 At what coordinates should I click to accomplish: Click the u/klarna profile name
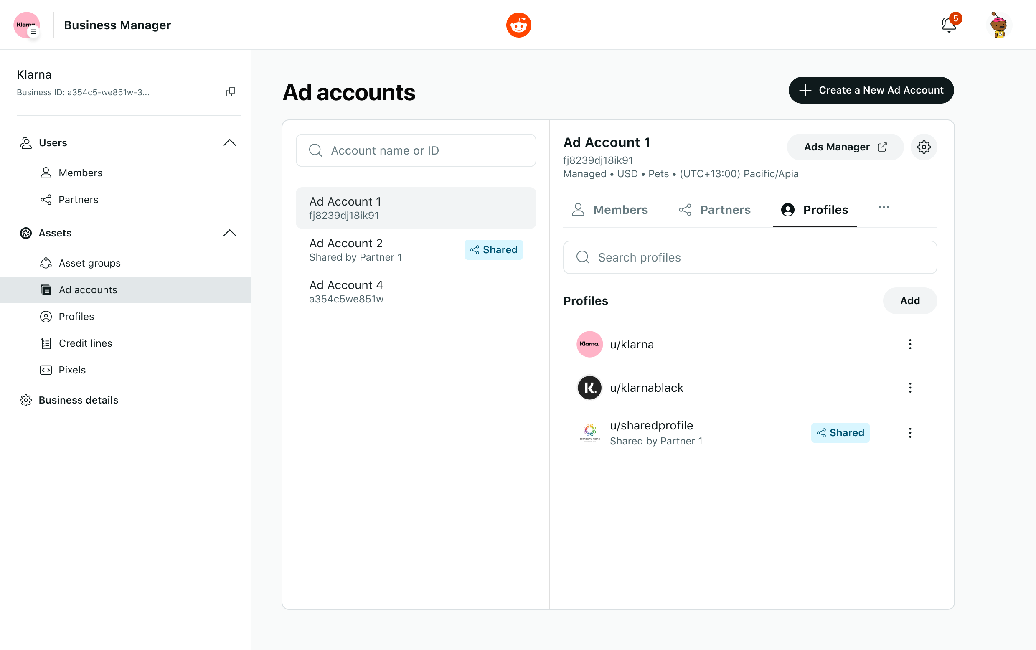tap(632, 344)
